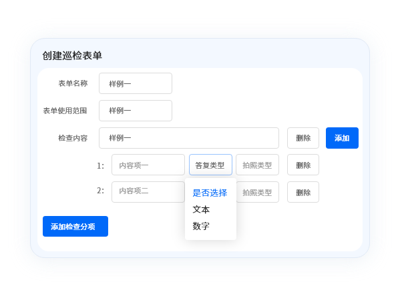Click the 创建巡检表单 title
This screenshot has width=400, height=296.
click(72, 55)
